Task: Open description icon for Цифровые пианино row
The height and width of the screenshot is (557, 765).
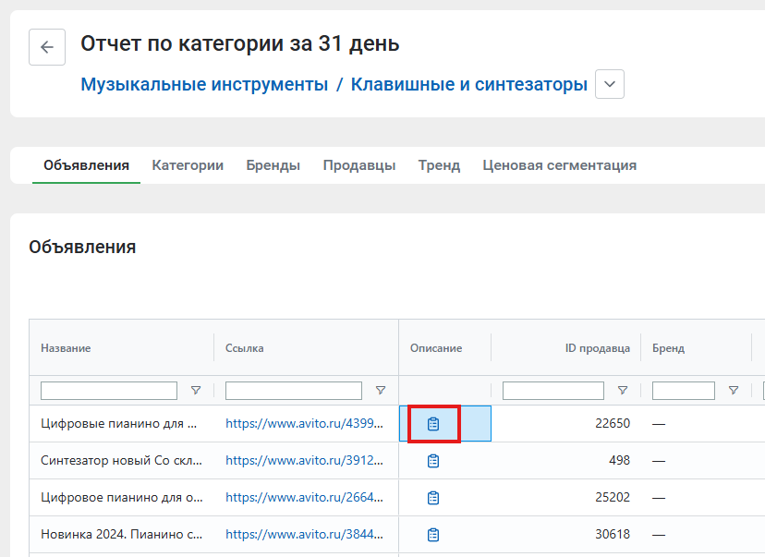Action: coord(433,424)
